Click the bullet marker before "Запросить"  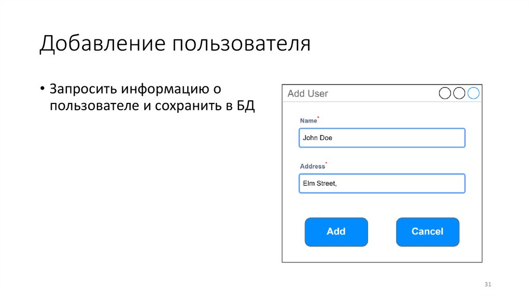tap(42, 88)
